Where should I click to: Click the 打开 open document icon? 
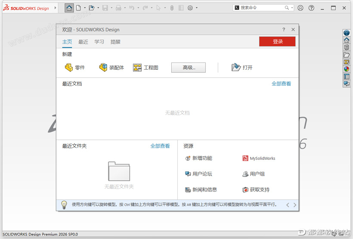(x=242, y=67)
